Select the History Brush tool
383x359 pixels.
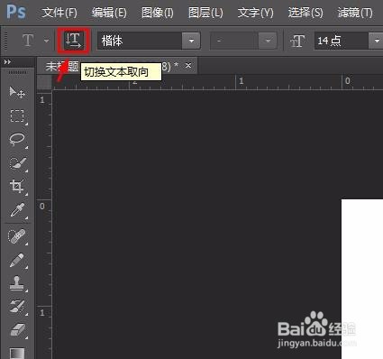(17, 307)
